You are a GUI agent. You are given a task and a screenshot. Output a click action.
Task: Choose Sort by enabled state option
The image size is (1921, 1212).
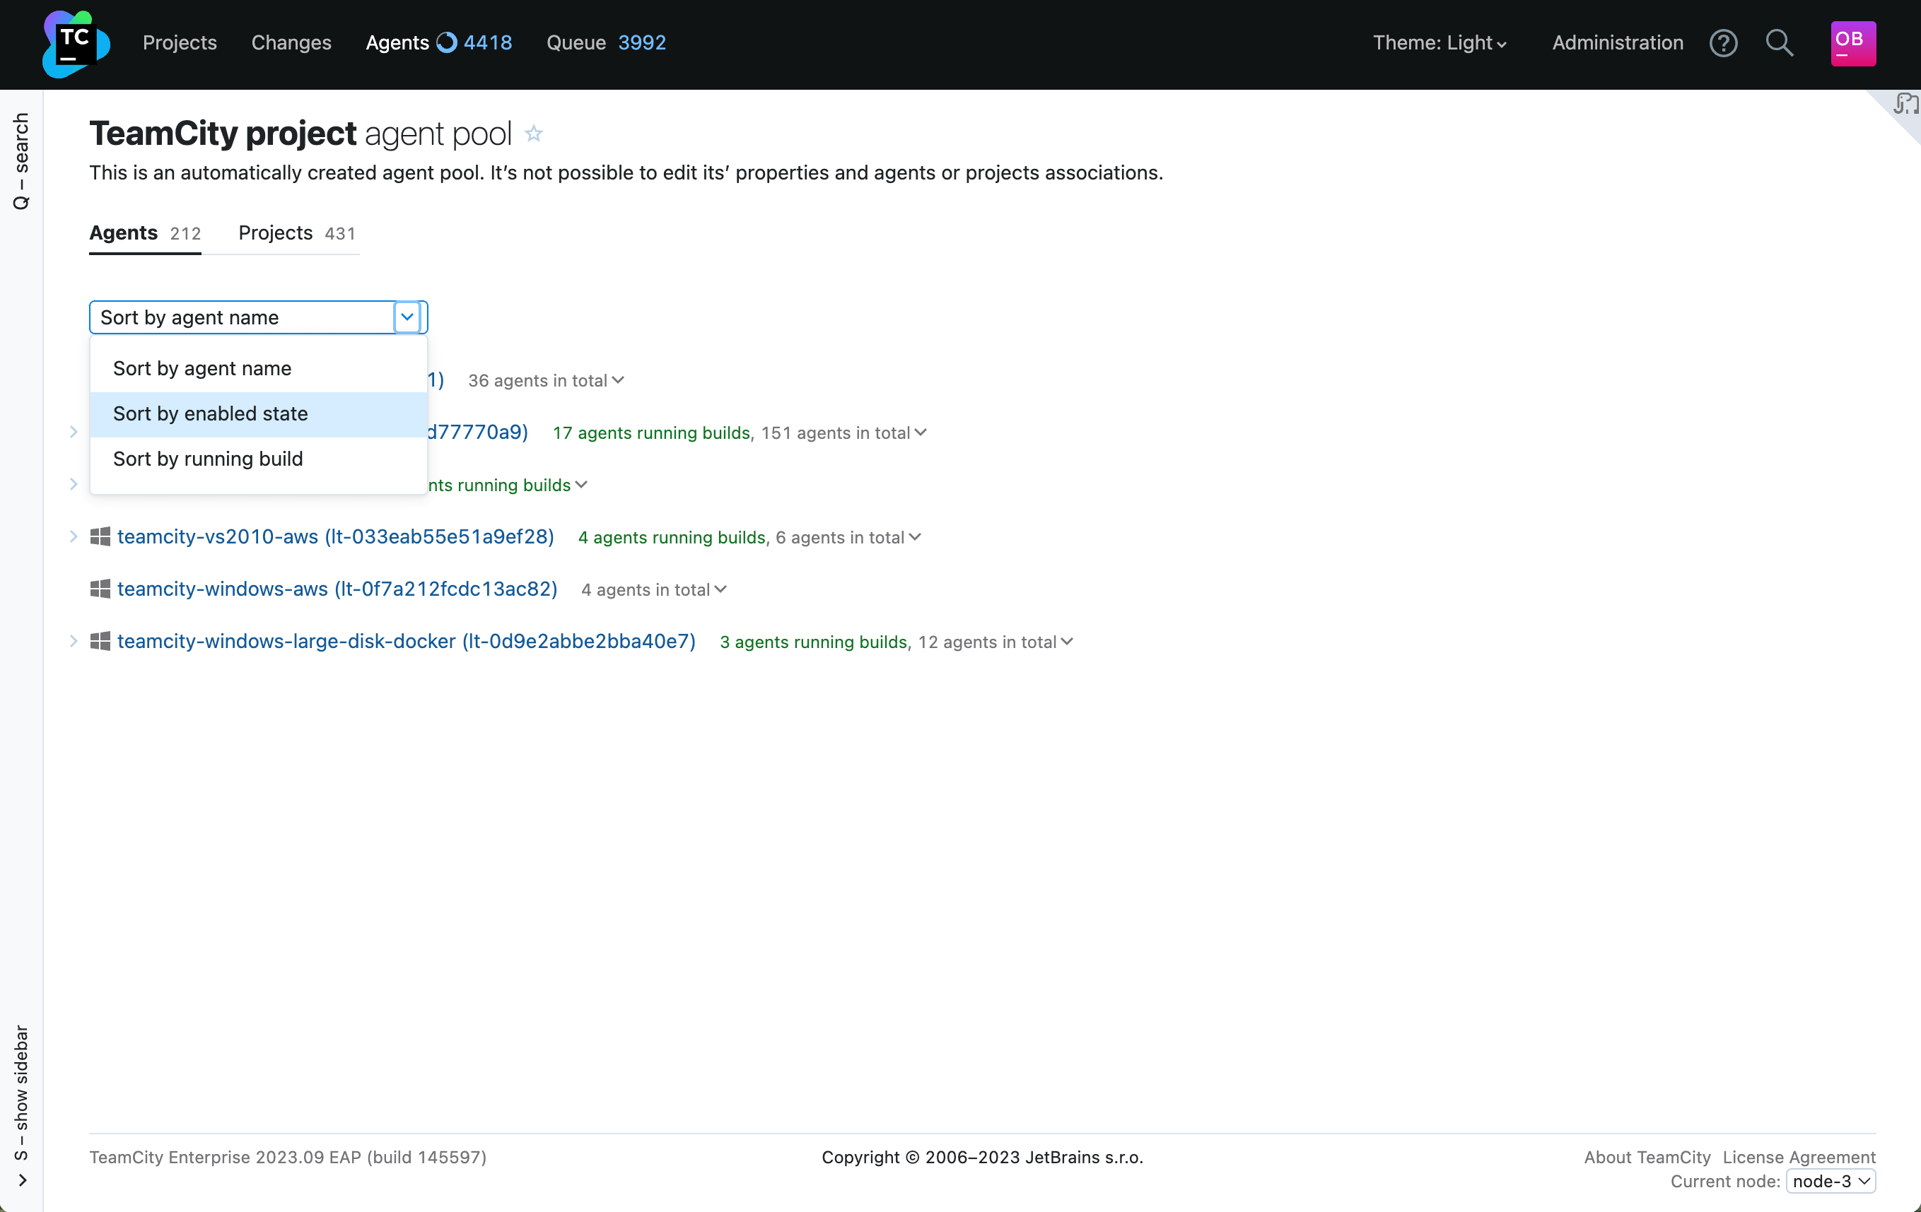211,414
